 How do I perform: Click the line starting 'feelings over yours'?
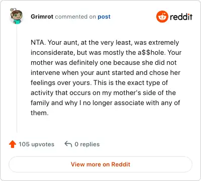click(99, 82)
